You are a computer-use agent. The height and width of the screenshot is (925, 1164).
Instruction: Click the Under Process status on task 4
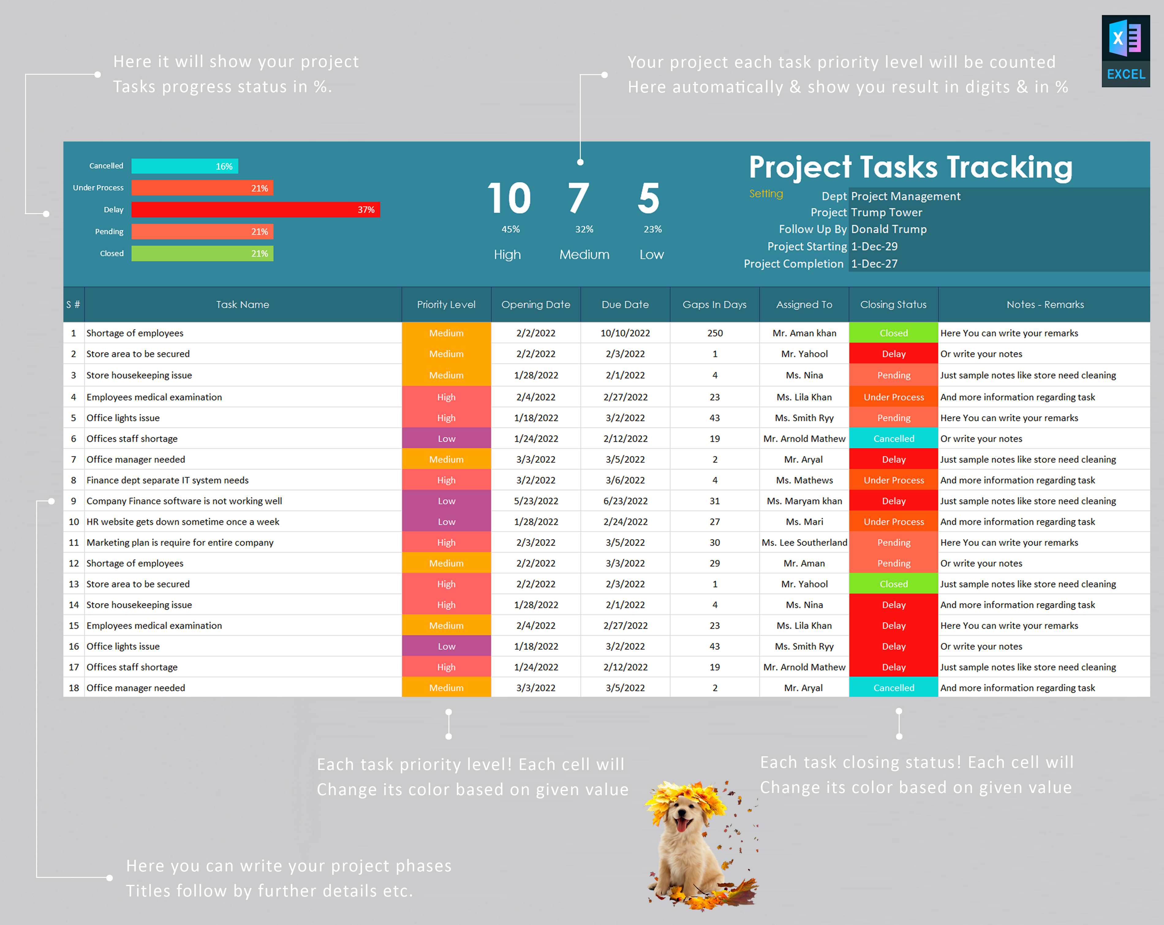pos(894,396)
